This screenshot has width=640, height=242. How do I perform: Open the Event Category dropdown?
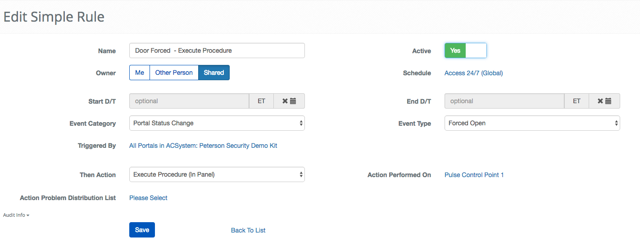tap(217, 123)
